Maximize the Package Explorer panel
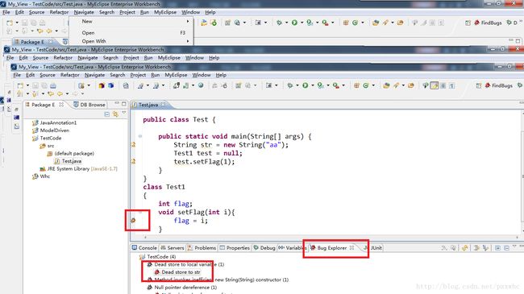This screenshot has width=524, height=294. 124,104
